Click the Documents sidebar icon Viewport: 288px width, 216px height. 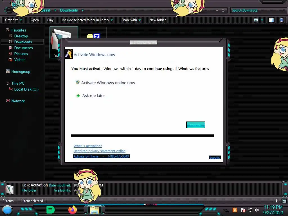(10, 48)
